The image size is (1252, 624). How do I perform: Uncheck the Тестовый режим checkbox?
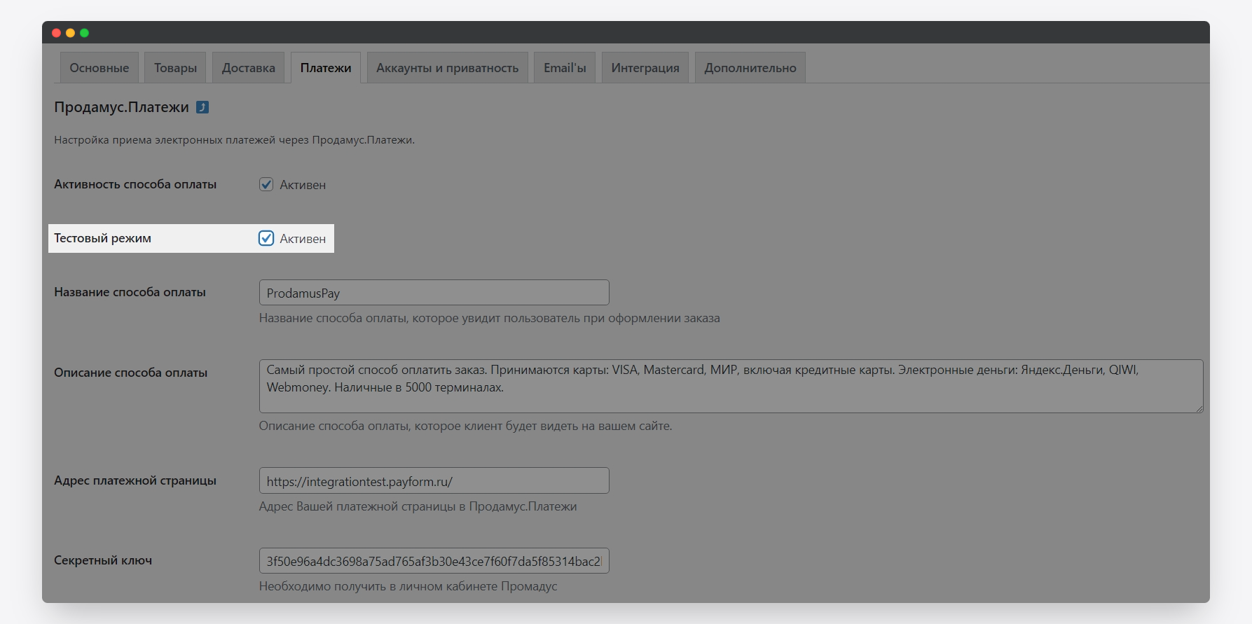[266, 239]
